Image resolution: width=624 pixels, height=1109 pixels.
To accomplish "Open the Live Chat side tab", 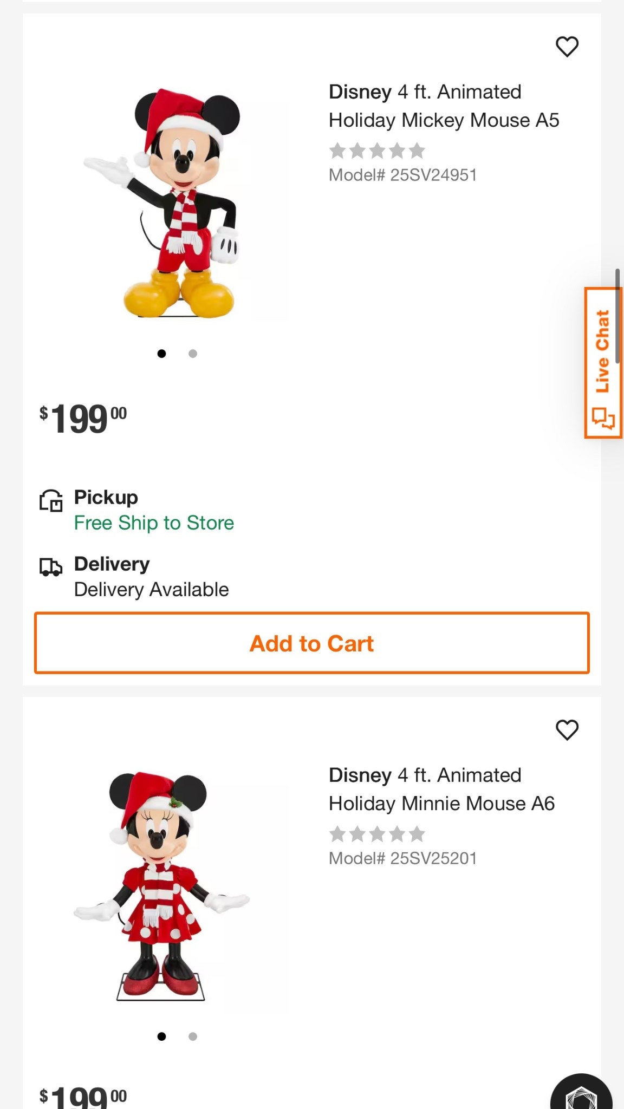I will tap(602, 362).
